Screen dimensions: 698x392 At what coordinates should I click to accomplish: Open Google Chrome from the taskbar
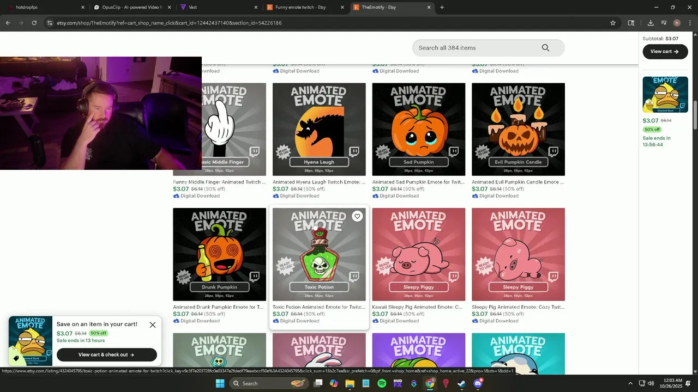point(430,383)
